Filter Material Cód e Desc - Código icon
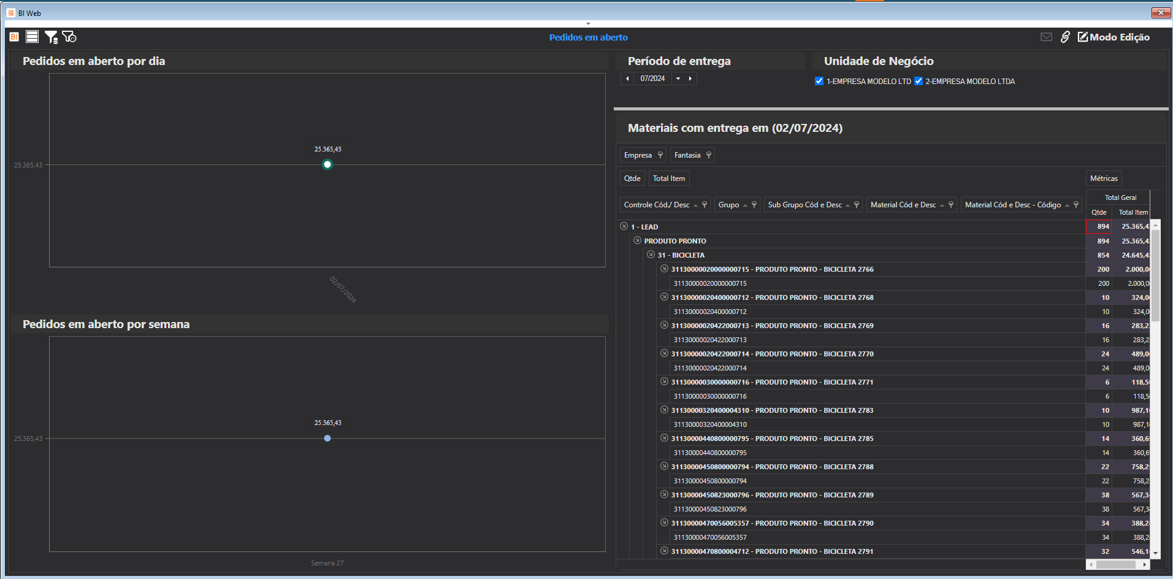1173x579 pixels. pyautogui.click(x=1076, y=205)
